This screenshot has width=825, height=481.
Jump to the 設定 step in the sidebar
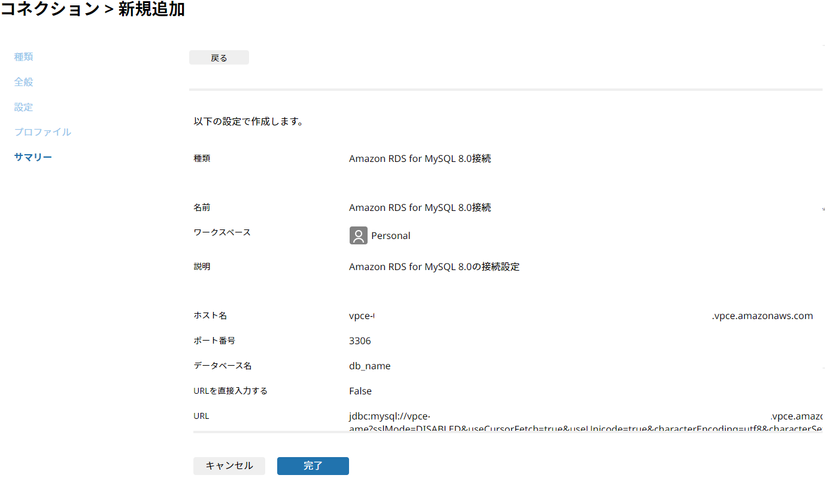[24, 107]
